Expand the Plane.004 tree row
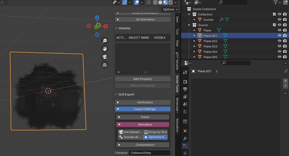The width and height of the screenshot is (289, 156). (x=194, y=51)
